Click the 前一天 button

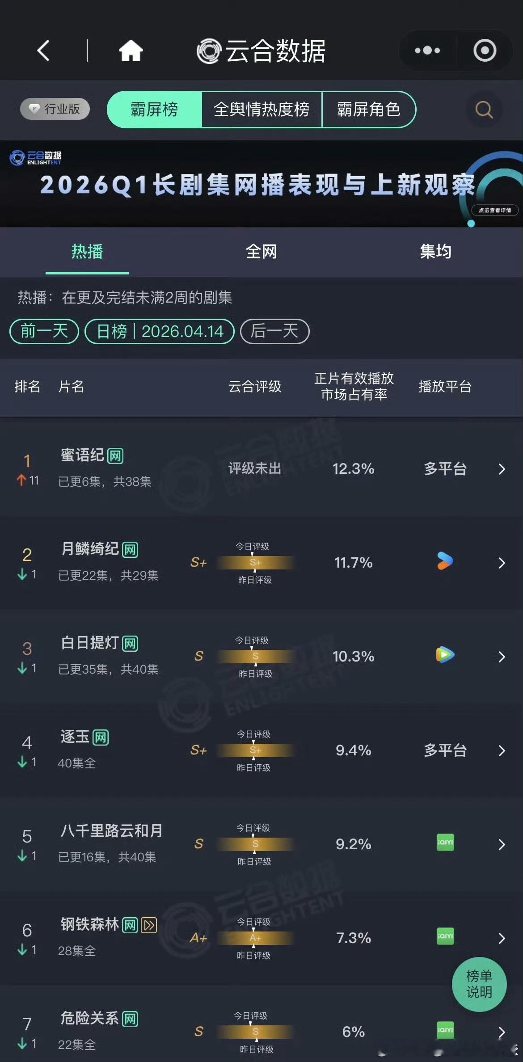(43, 331)
